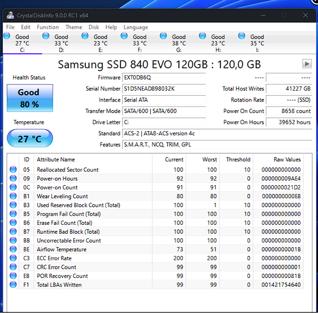Screen dimensions: 318x313
Task: Click status orb for Total LBAs Written
Action: pyautogui.click(x=13, y=284)
